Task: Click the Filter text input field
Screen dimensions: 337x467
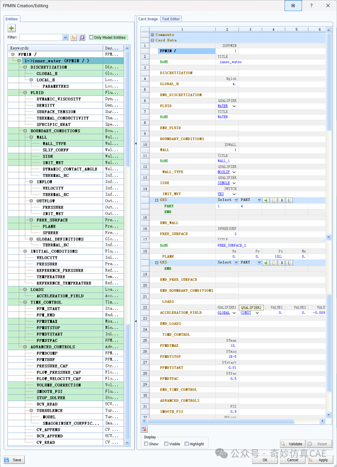Action: coord(41,37)
